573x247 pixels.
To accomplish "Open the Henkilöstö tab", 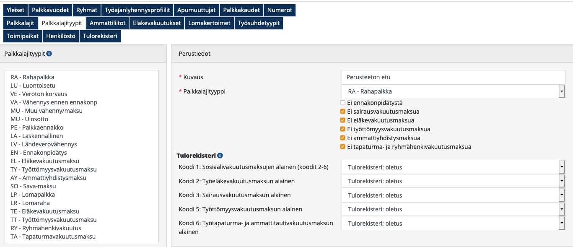I will (61, 36).
